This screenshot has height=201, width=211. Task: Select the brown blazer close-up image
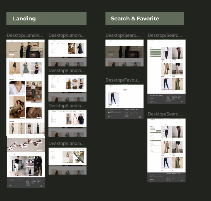tap(34, 113)
